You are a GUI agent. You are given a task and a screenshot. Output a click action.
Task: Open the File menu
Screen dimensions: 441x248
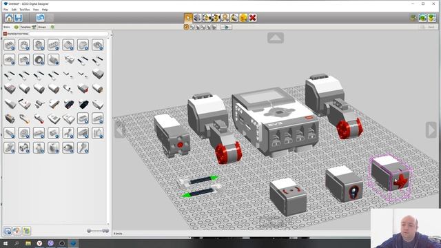tap(6, 10)
